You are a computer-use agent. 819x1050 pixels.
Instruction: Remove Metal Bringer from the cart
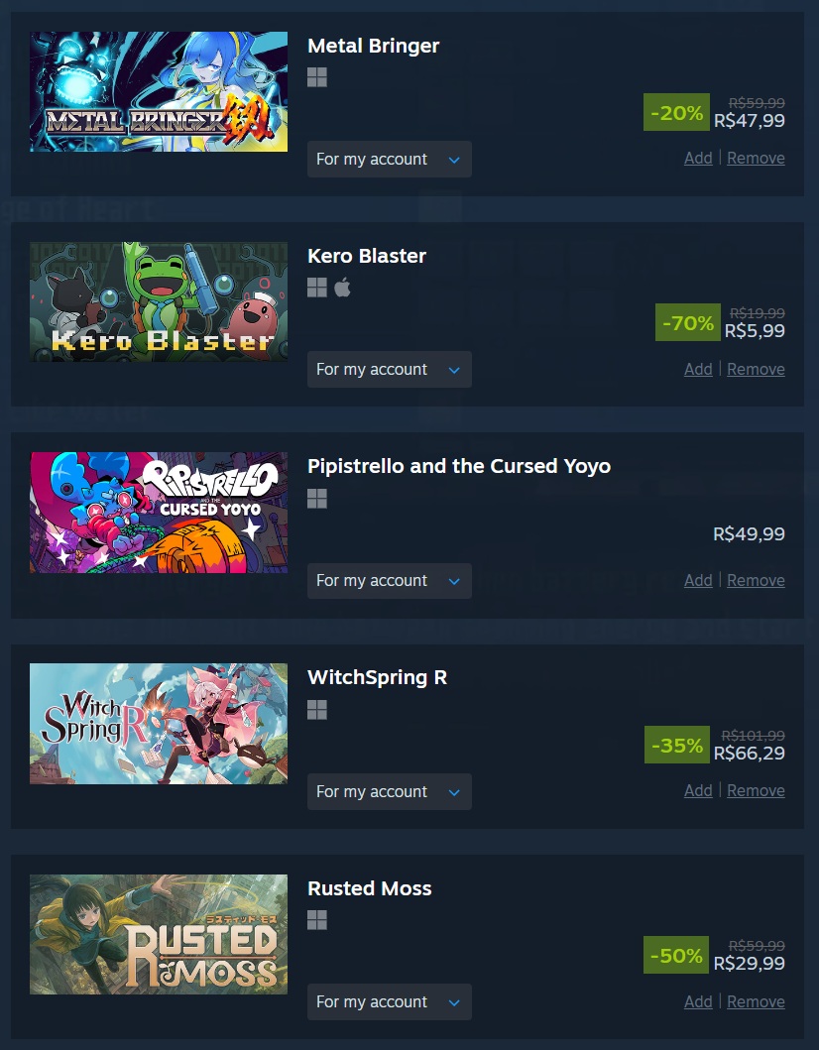757,158
